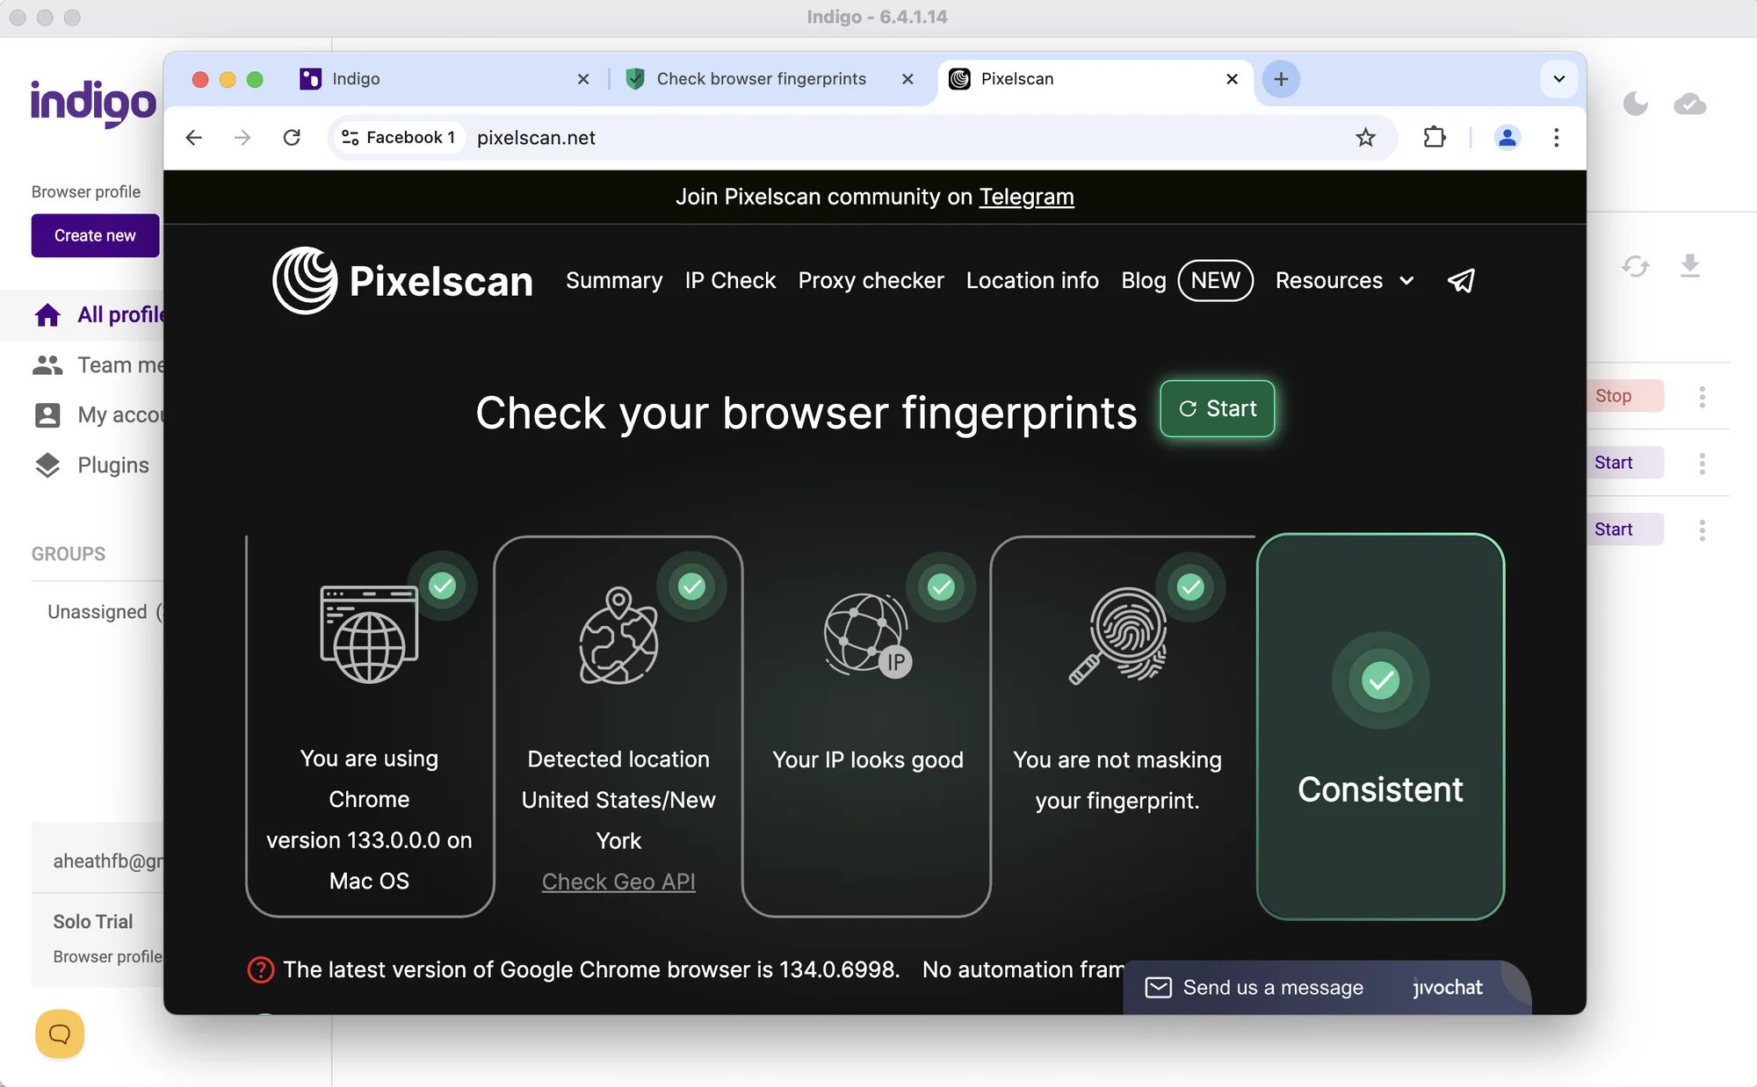Click the Facebook 1 site info chip
The image size is (1757, 1087).
(x=399, y=137)
